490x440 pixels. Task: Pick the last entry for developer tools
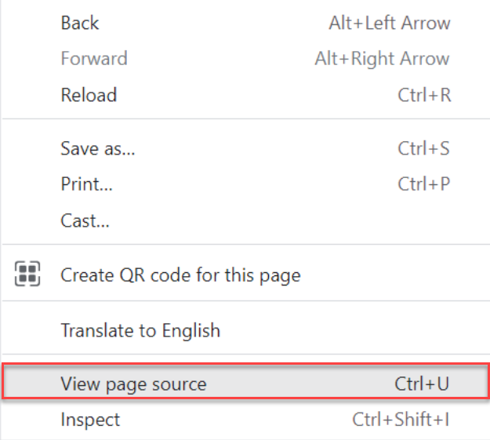(245, 419)
